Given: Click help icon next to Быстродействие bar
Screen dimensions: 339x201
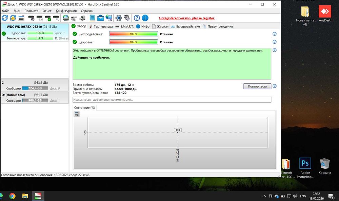Looking at the screenshot, I should (274, 34).
